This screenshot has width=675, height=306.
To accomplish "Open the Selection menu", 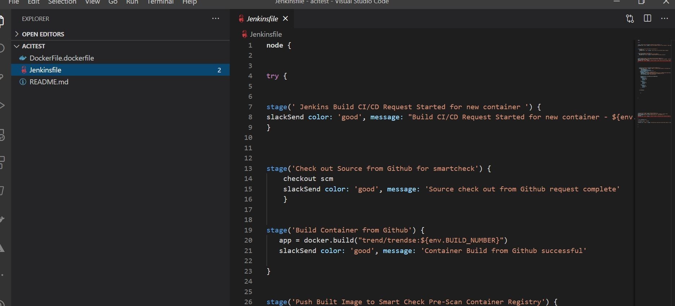I will (x=62, y=2).
